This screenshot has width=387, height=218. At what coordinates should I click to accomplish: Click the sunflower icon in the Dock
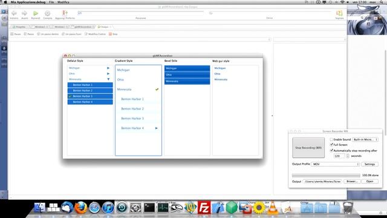tap(259, 207)
